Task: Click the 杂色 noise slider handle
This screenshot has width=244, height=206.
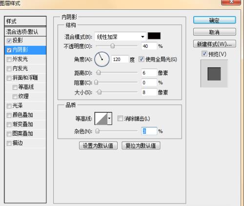Action: [97, 131]
